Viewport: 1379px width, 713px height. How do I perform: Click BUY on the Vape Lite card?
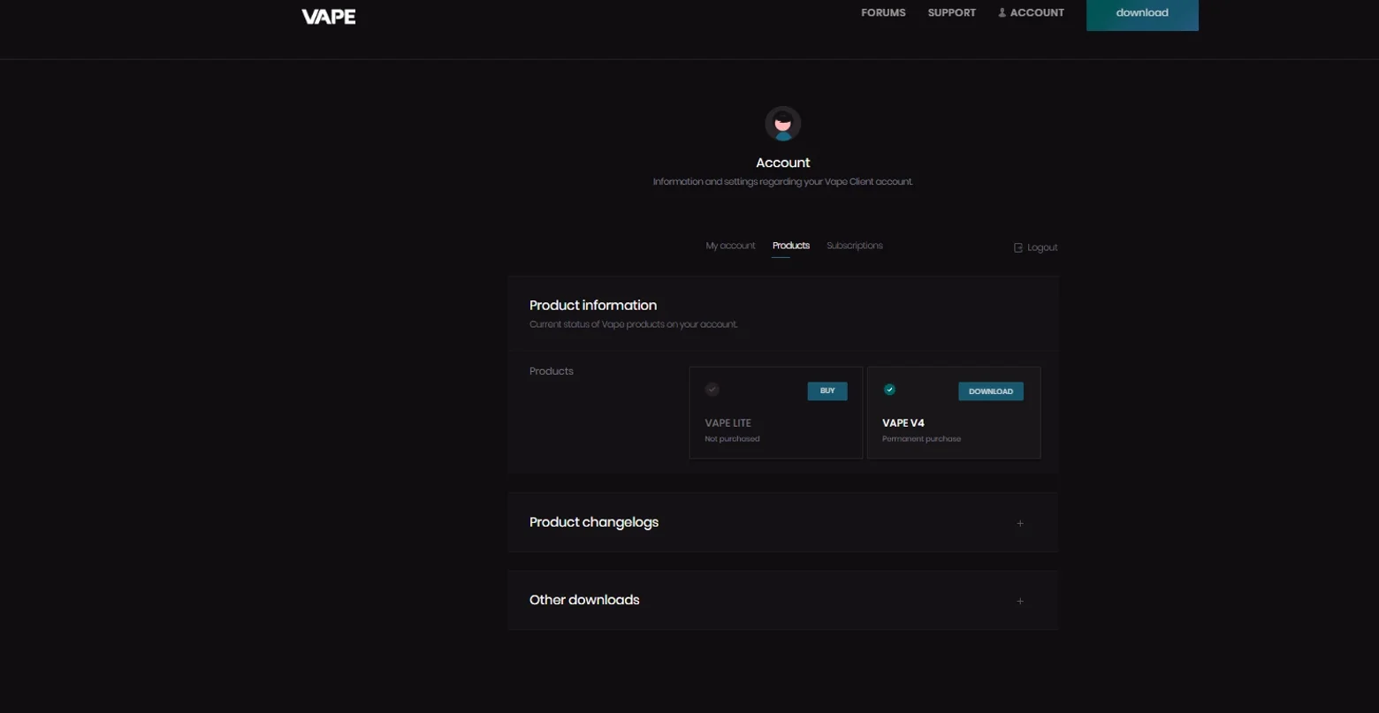pyautogui.click(x=827, y=391)
